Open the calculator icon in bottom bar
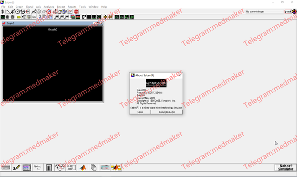 click(49, 167)
